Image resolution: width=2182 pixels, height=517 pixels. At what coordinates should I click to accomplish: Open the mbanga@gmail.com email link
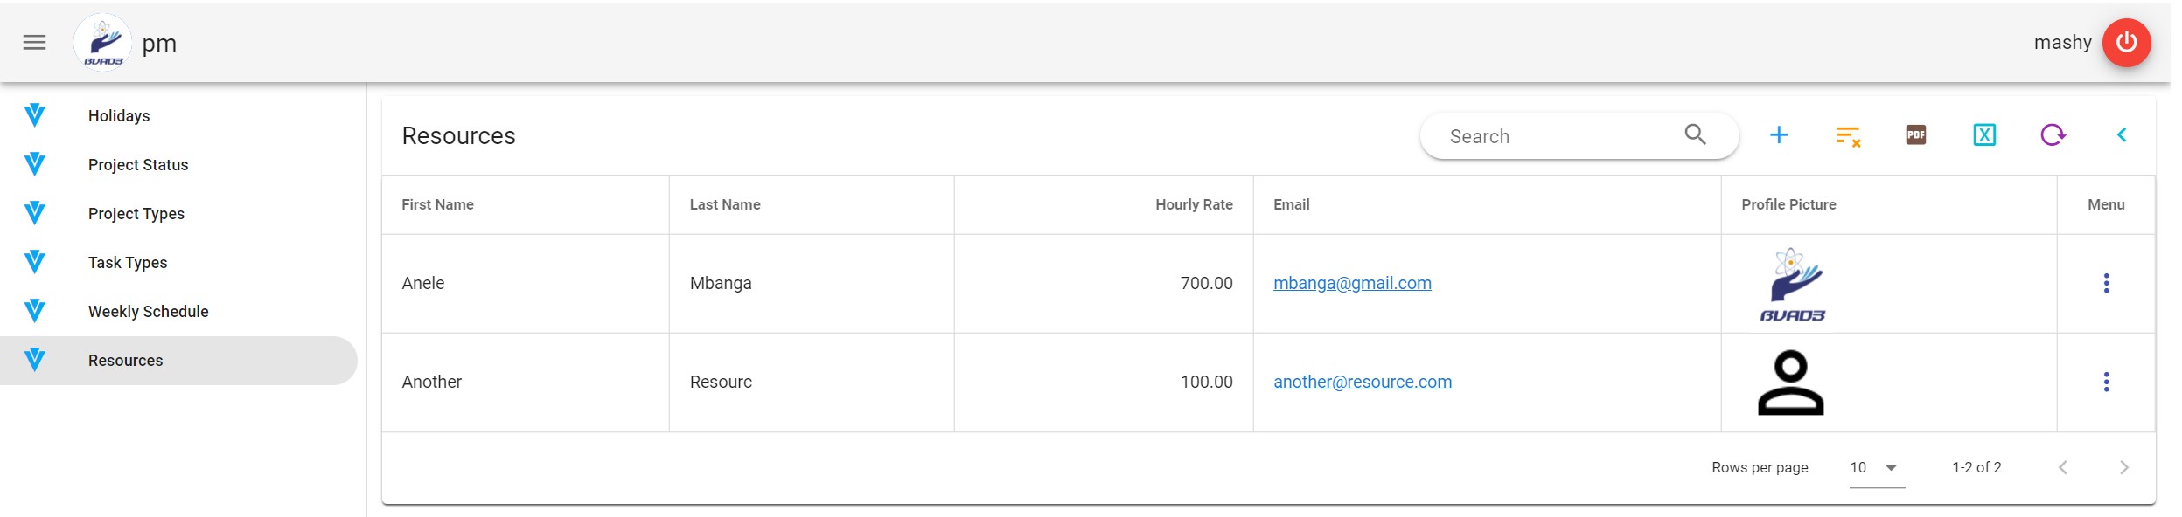pos(1352,283)
